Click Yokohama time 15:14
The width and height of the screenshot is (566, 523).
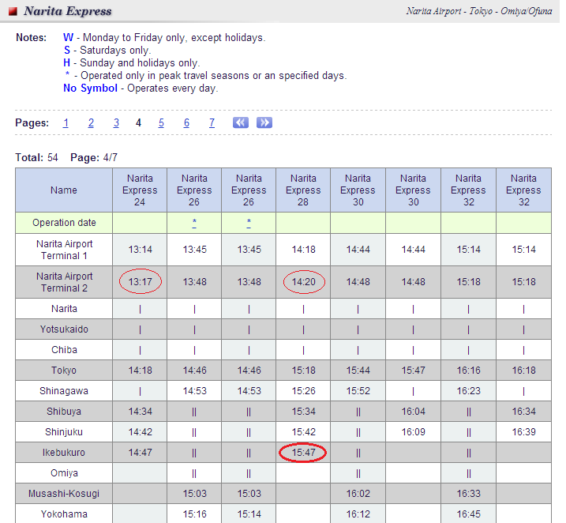click(x=249, y=514)
